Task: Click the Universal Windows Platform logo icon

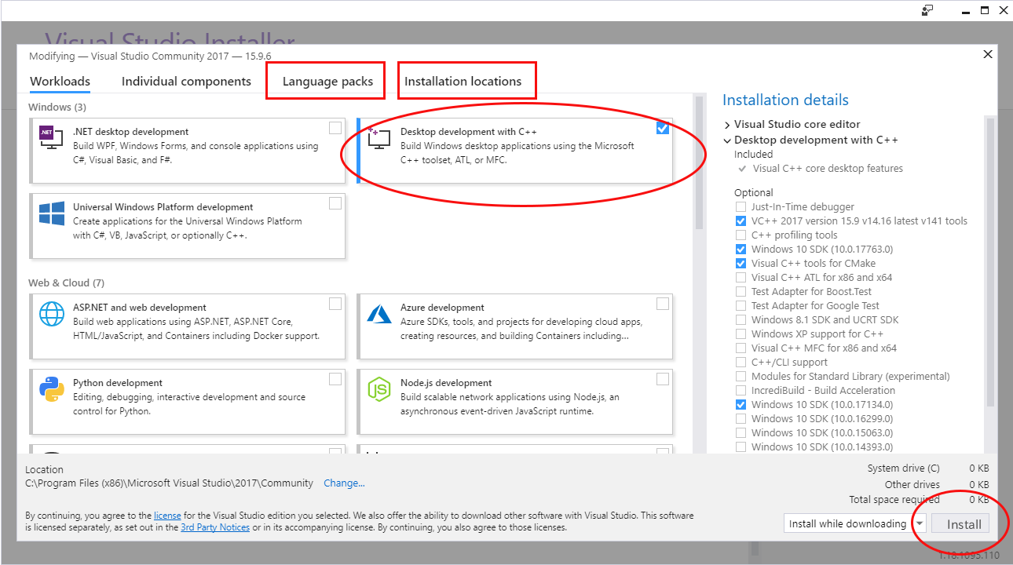Action: tap(51, 213)
